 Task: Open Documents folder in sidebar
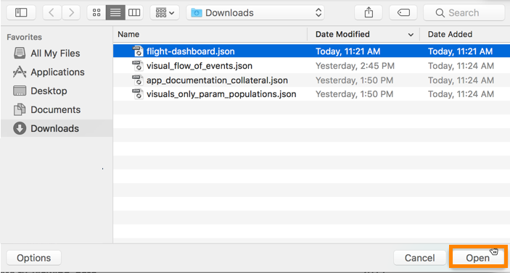pyautogui.click(x=47, y=110)
